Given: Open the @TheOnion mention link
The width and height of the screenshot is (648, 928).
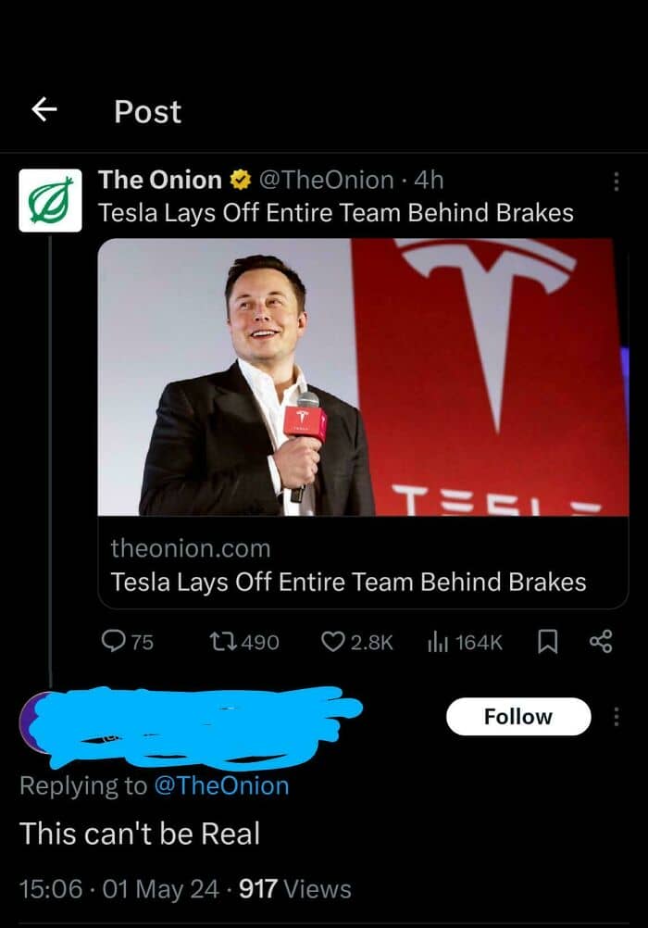Looking at the screenshot, I should pyautogui.click(x=221, y=785).
